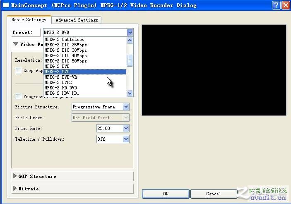291x204 pixels.
Task: Choose MPEG-2 D10 25Mbps preset
Action: [85, 45]
